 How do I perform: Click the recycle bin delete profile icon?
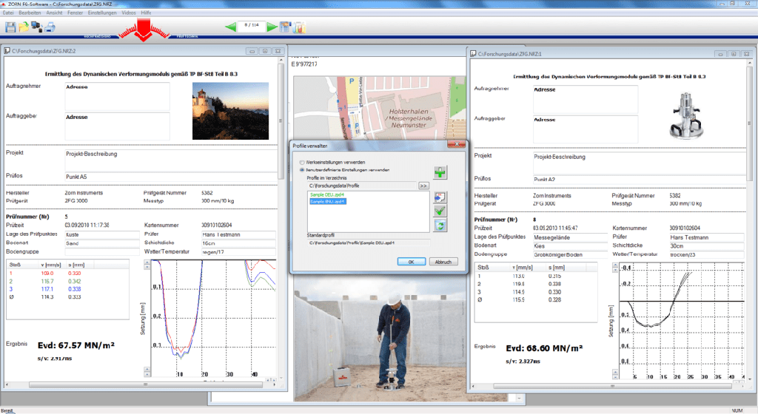(x=440, y=225)
